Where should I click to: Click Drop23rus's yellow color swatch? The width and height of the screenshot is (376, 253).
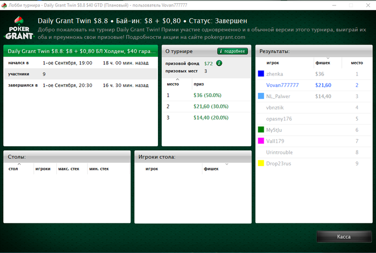click(x=261, y=163)
